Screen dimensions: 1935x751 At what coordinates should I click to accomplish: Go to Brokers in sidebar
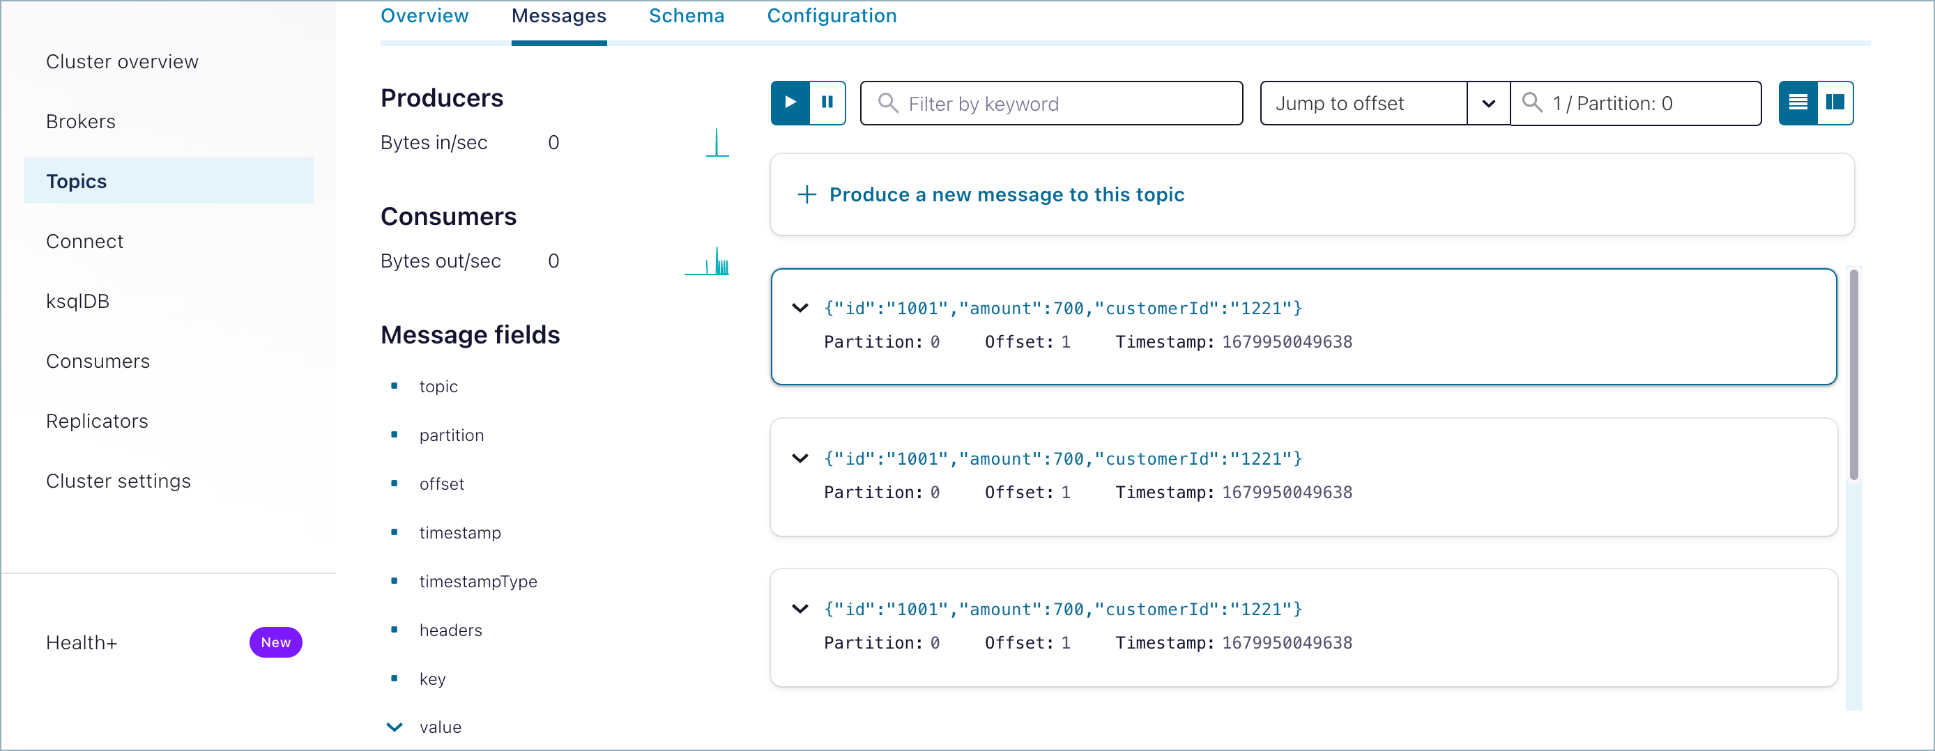tap(80, 122)
